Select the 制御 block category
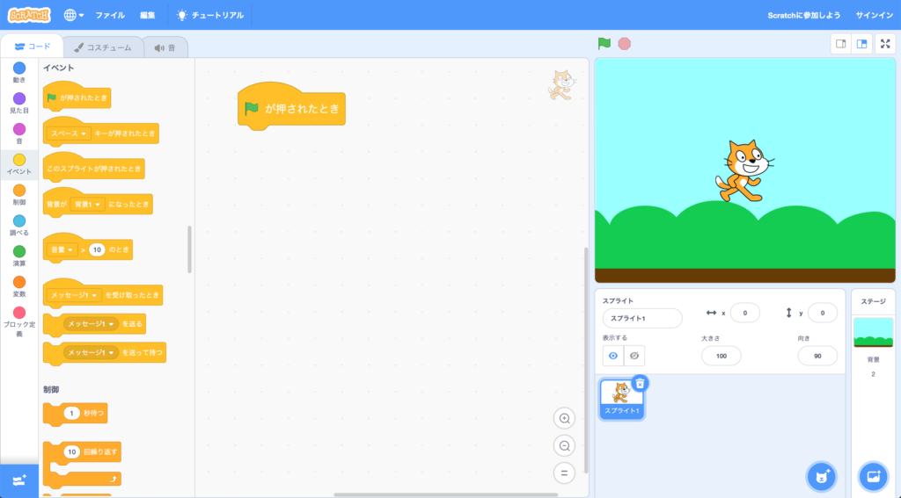Screen dimensions: 901x498 pos(19,194)
